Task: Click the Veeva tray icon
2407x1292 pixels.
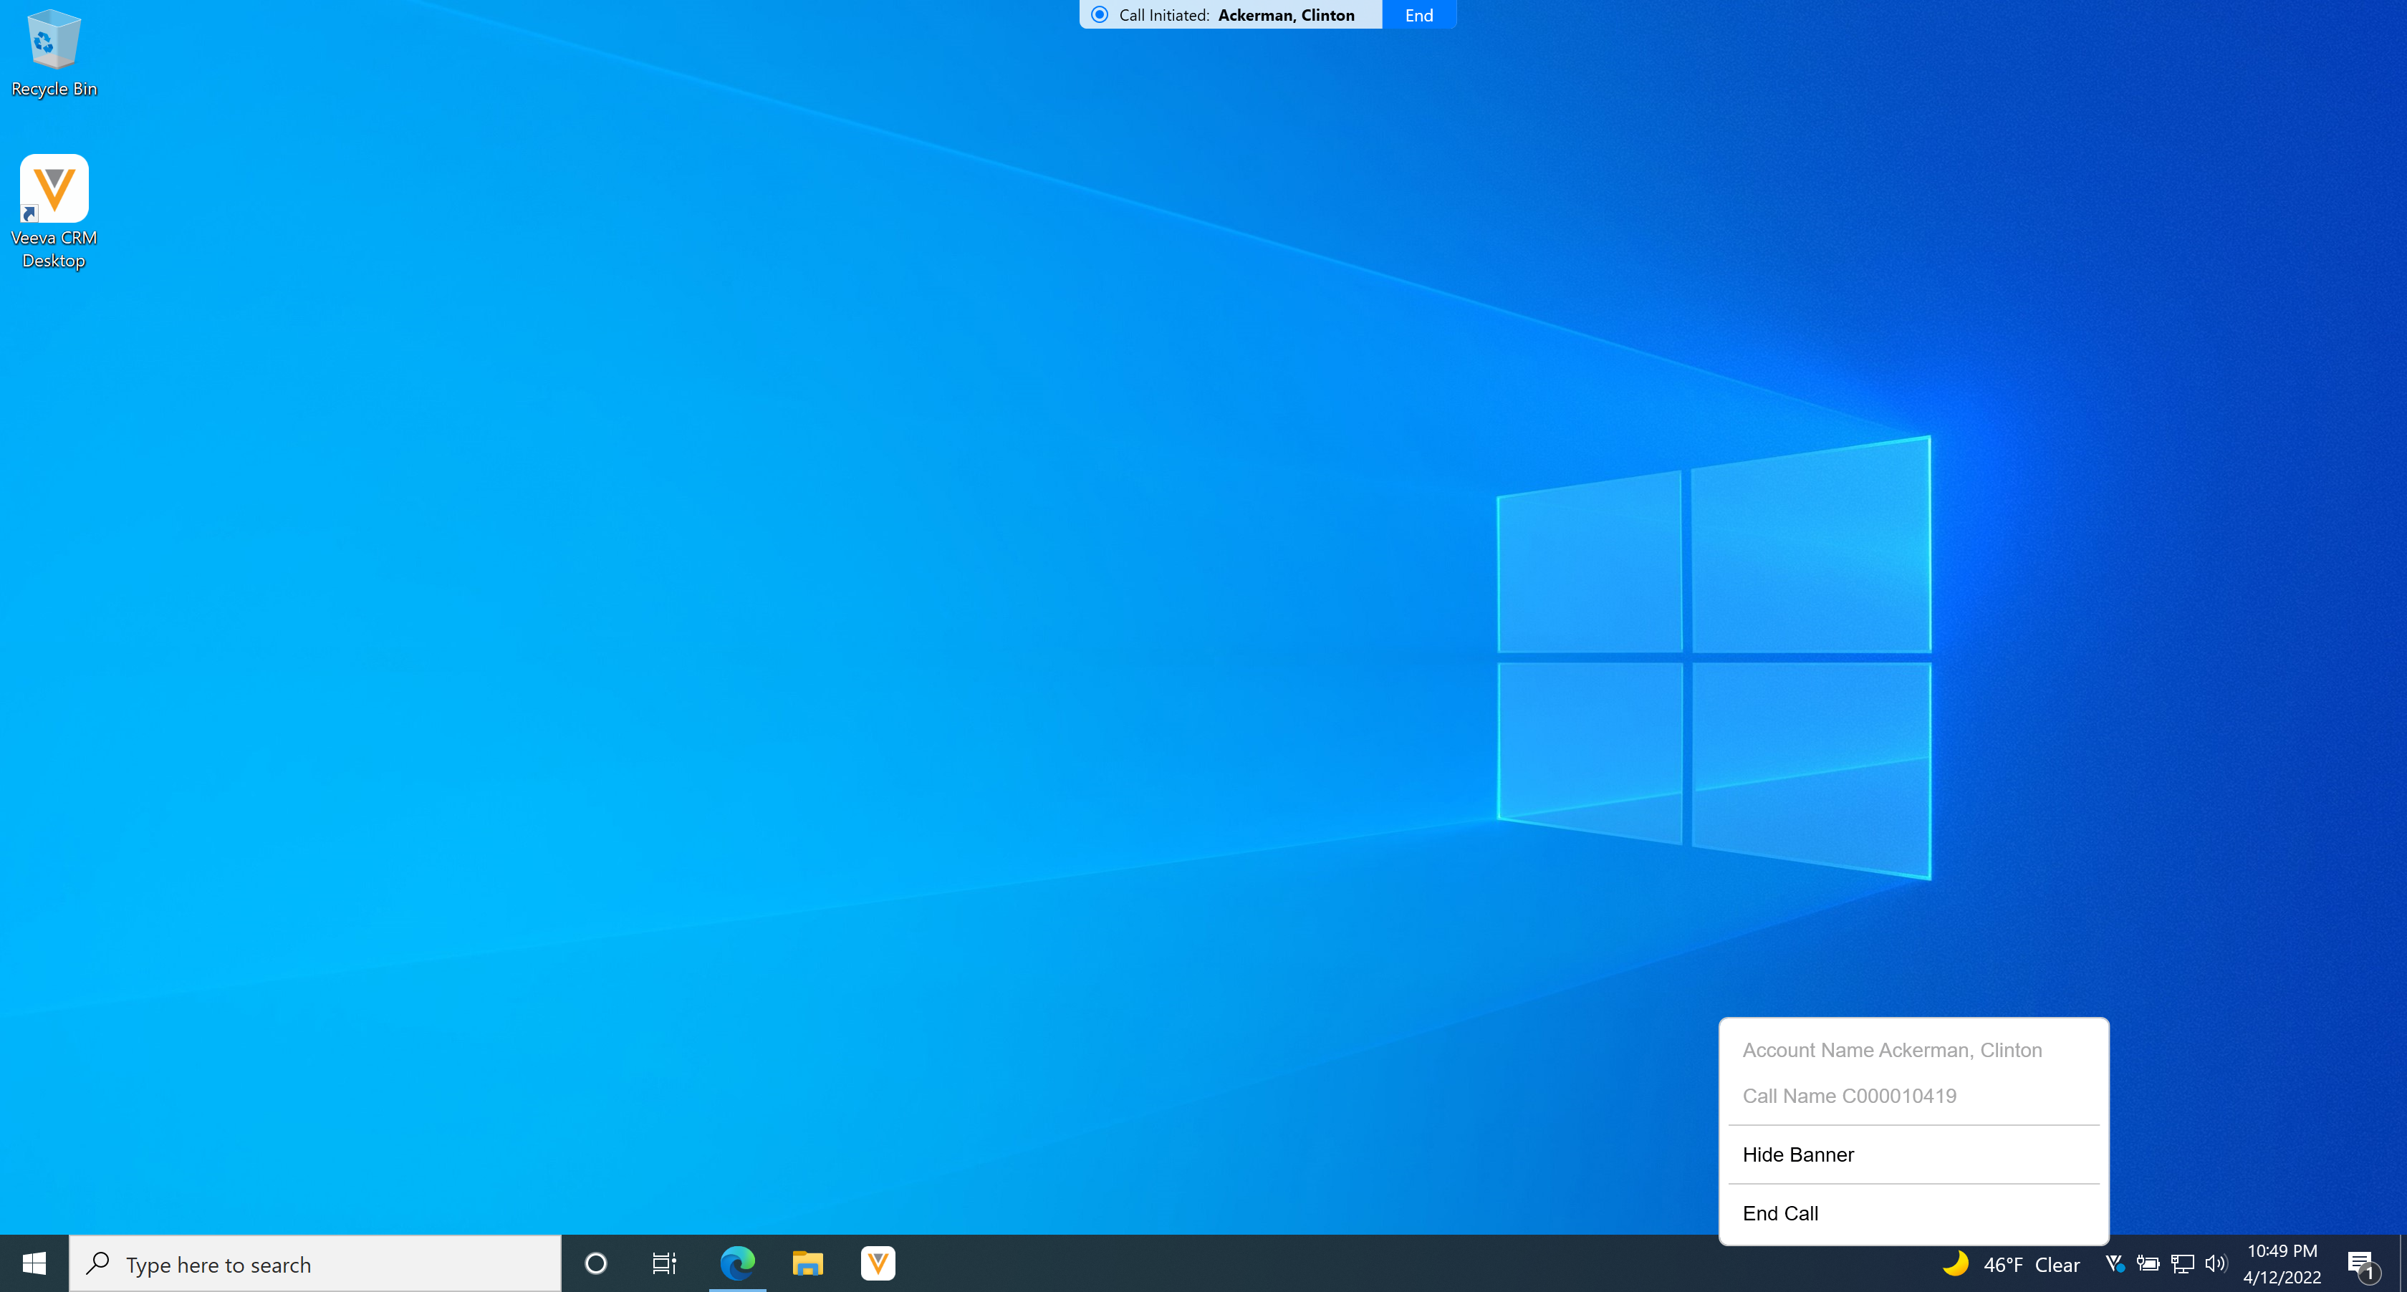Action: tap(2115, 1264)
